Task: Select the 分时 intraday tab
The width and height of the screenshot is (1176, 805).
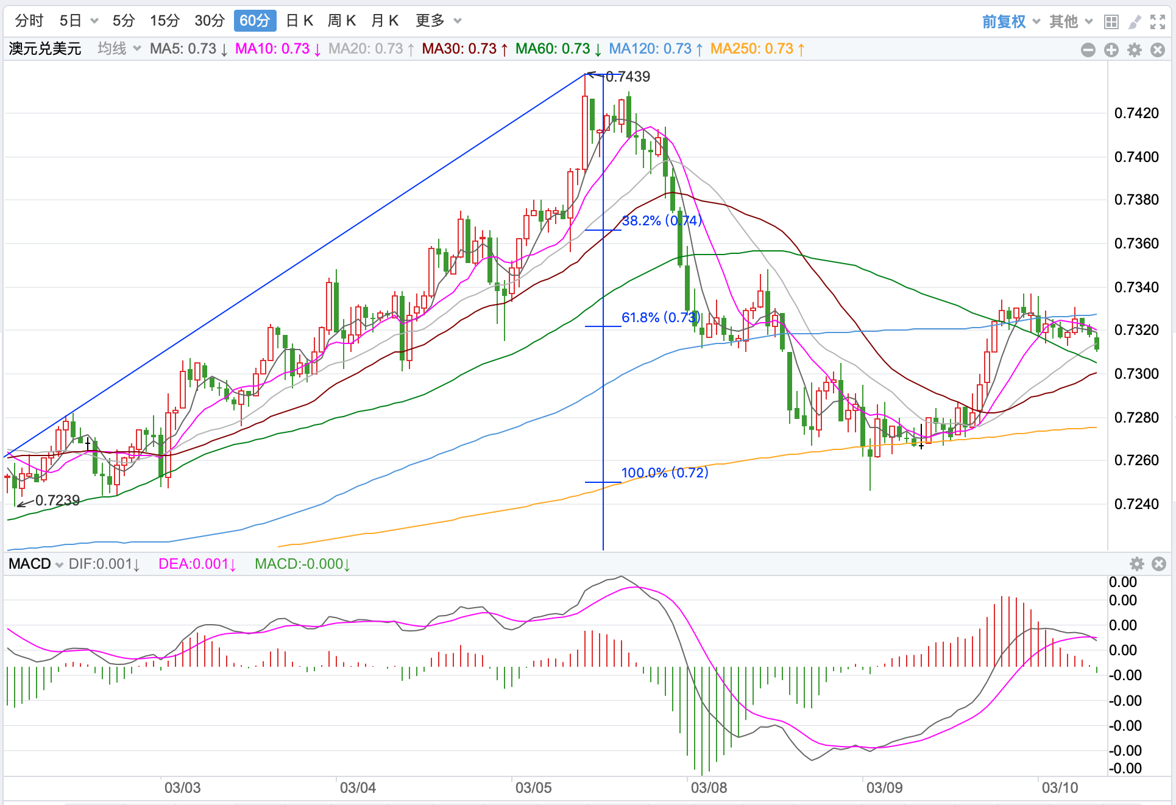Action: pos(29,21)
